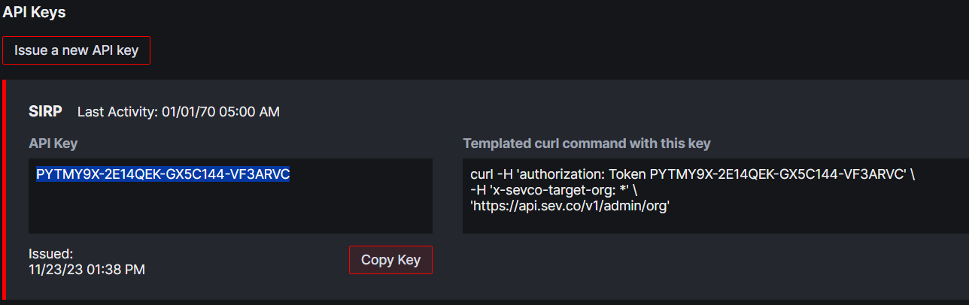Click empty space below the API key text
This screenshot has height=305, width=969.
tap(230, 210)
